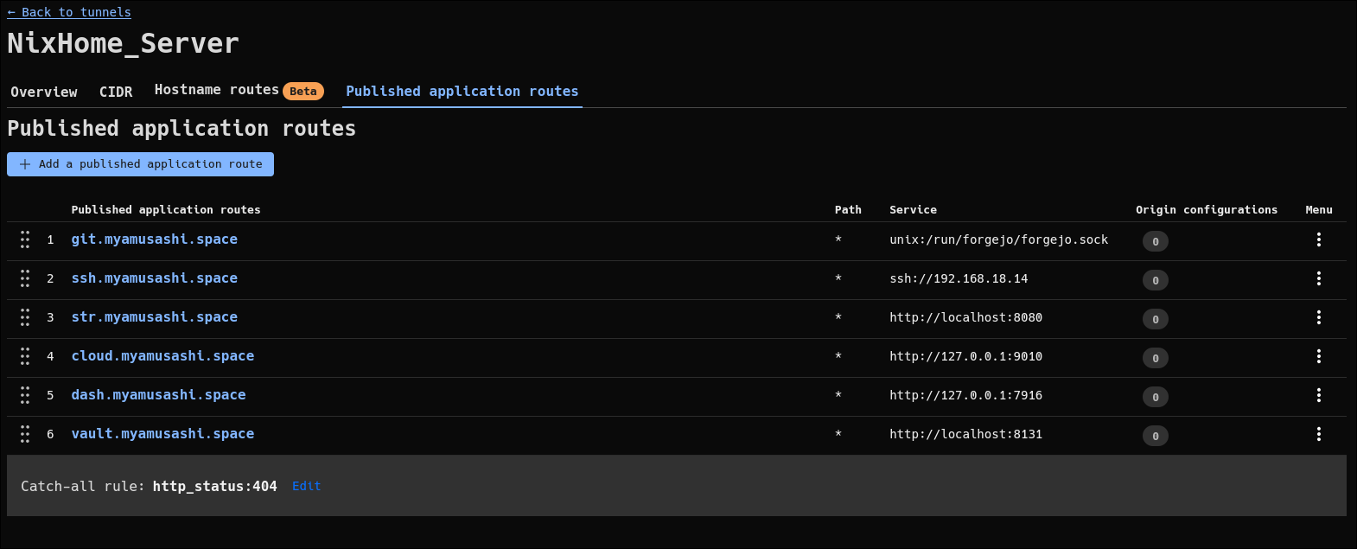This screenshot has width=1357, height=549.
Task: Click service ssh://192.168.18.14 text
Action: coord(959,278)
